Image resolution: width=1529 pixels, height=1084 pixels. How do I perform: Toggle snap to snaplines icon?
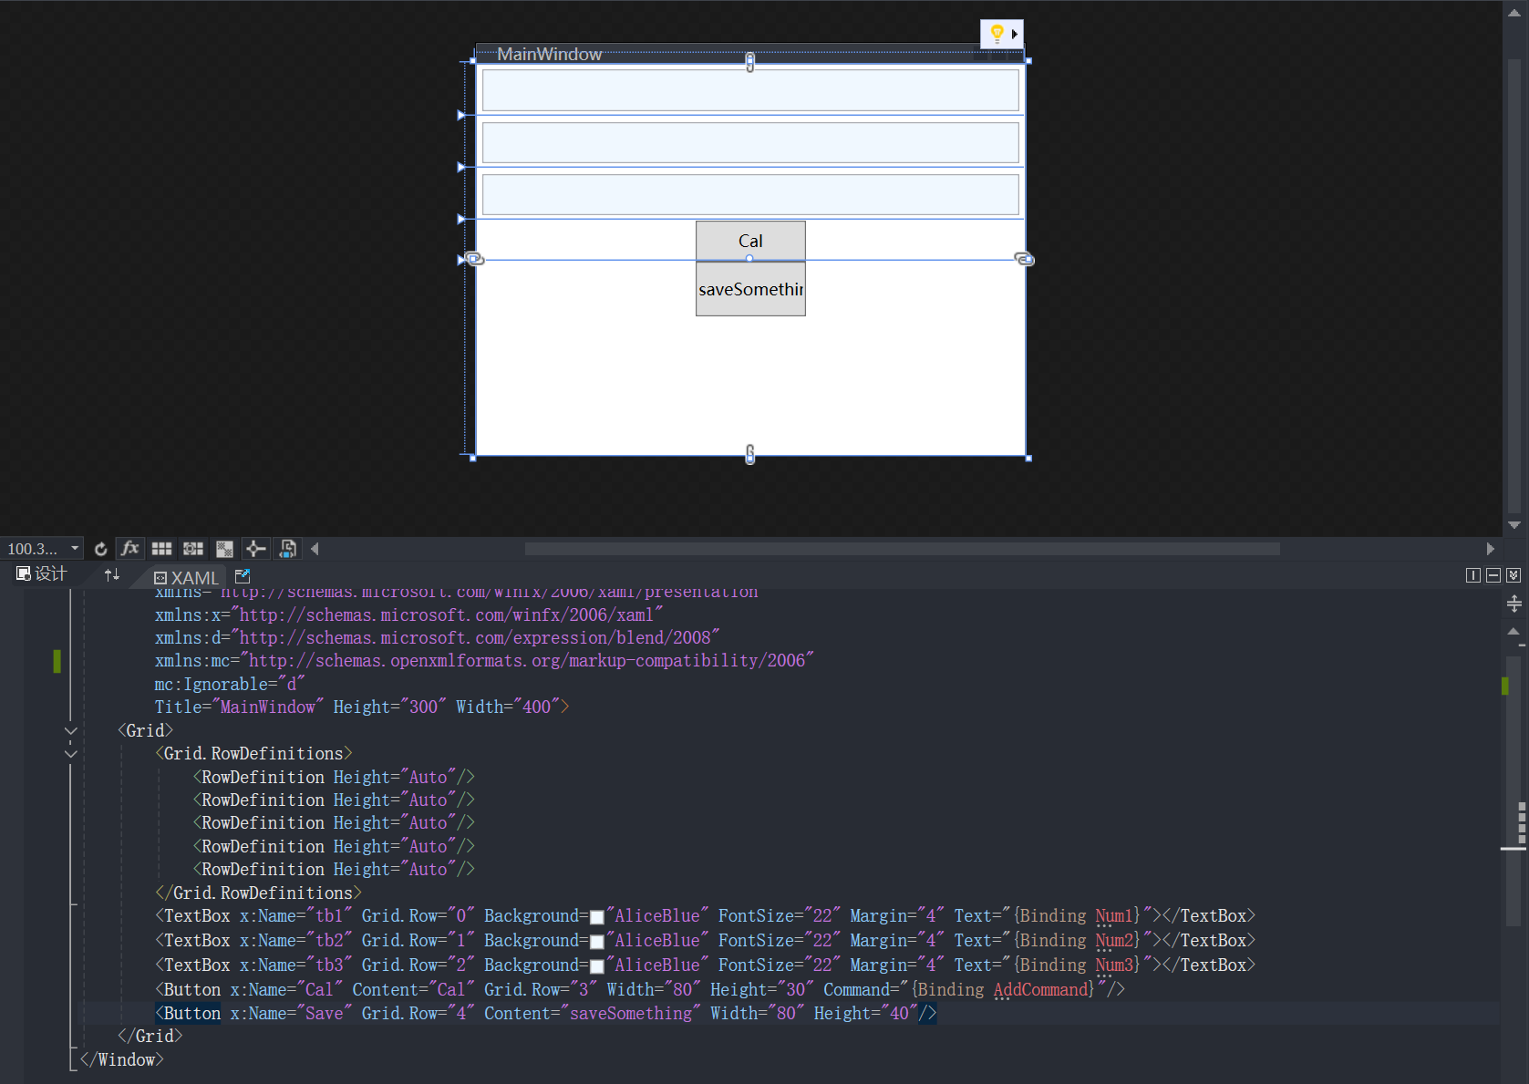coord(256,549)
